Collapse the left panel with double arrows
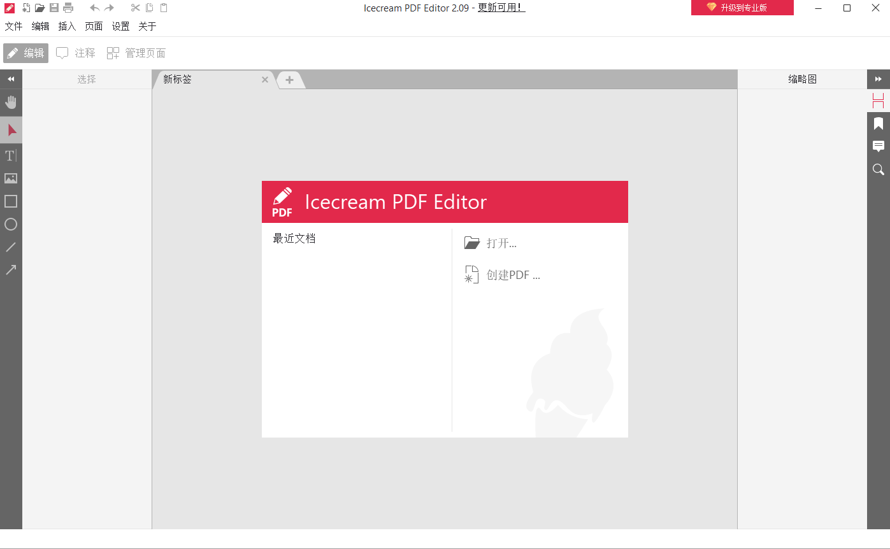This screenshot has height=549, width=890. 11,79
